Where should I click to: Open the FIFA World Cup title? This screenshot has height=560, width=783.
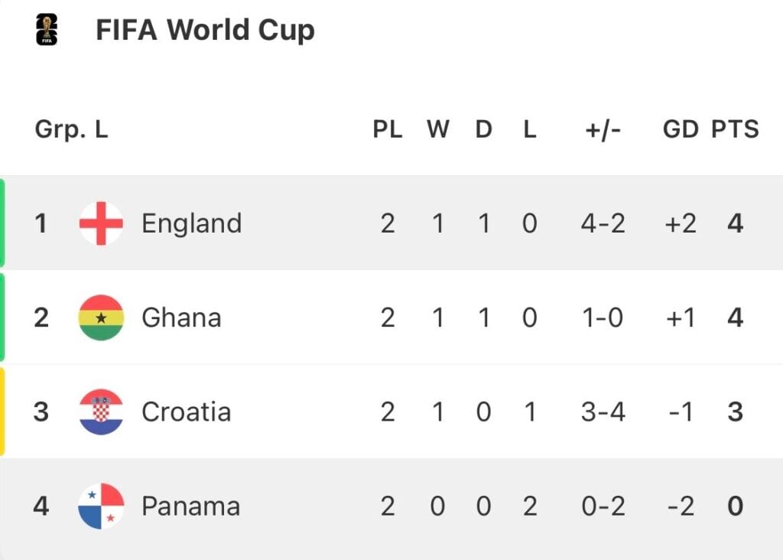coord(205,30)
